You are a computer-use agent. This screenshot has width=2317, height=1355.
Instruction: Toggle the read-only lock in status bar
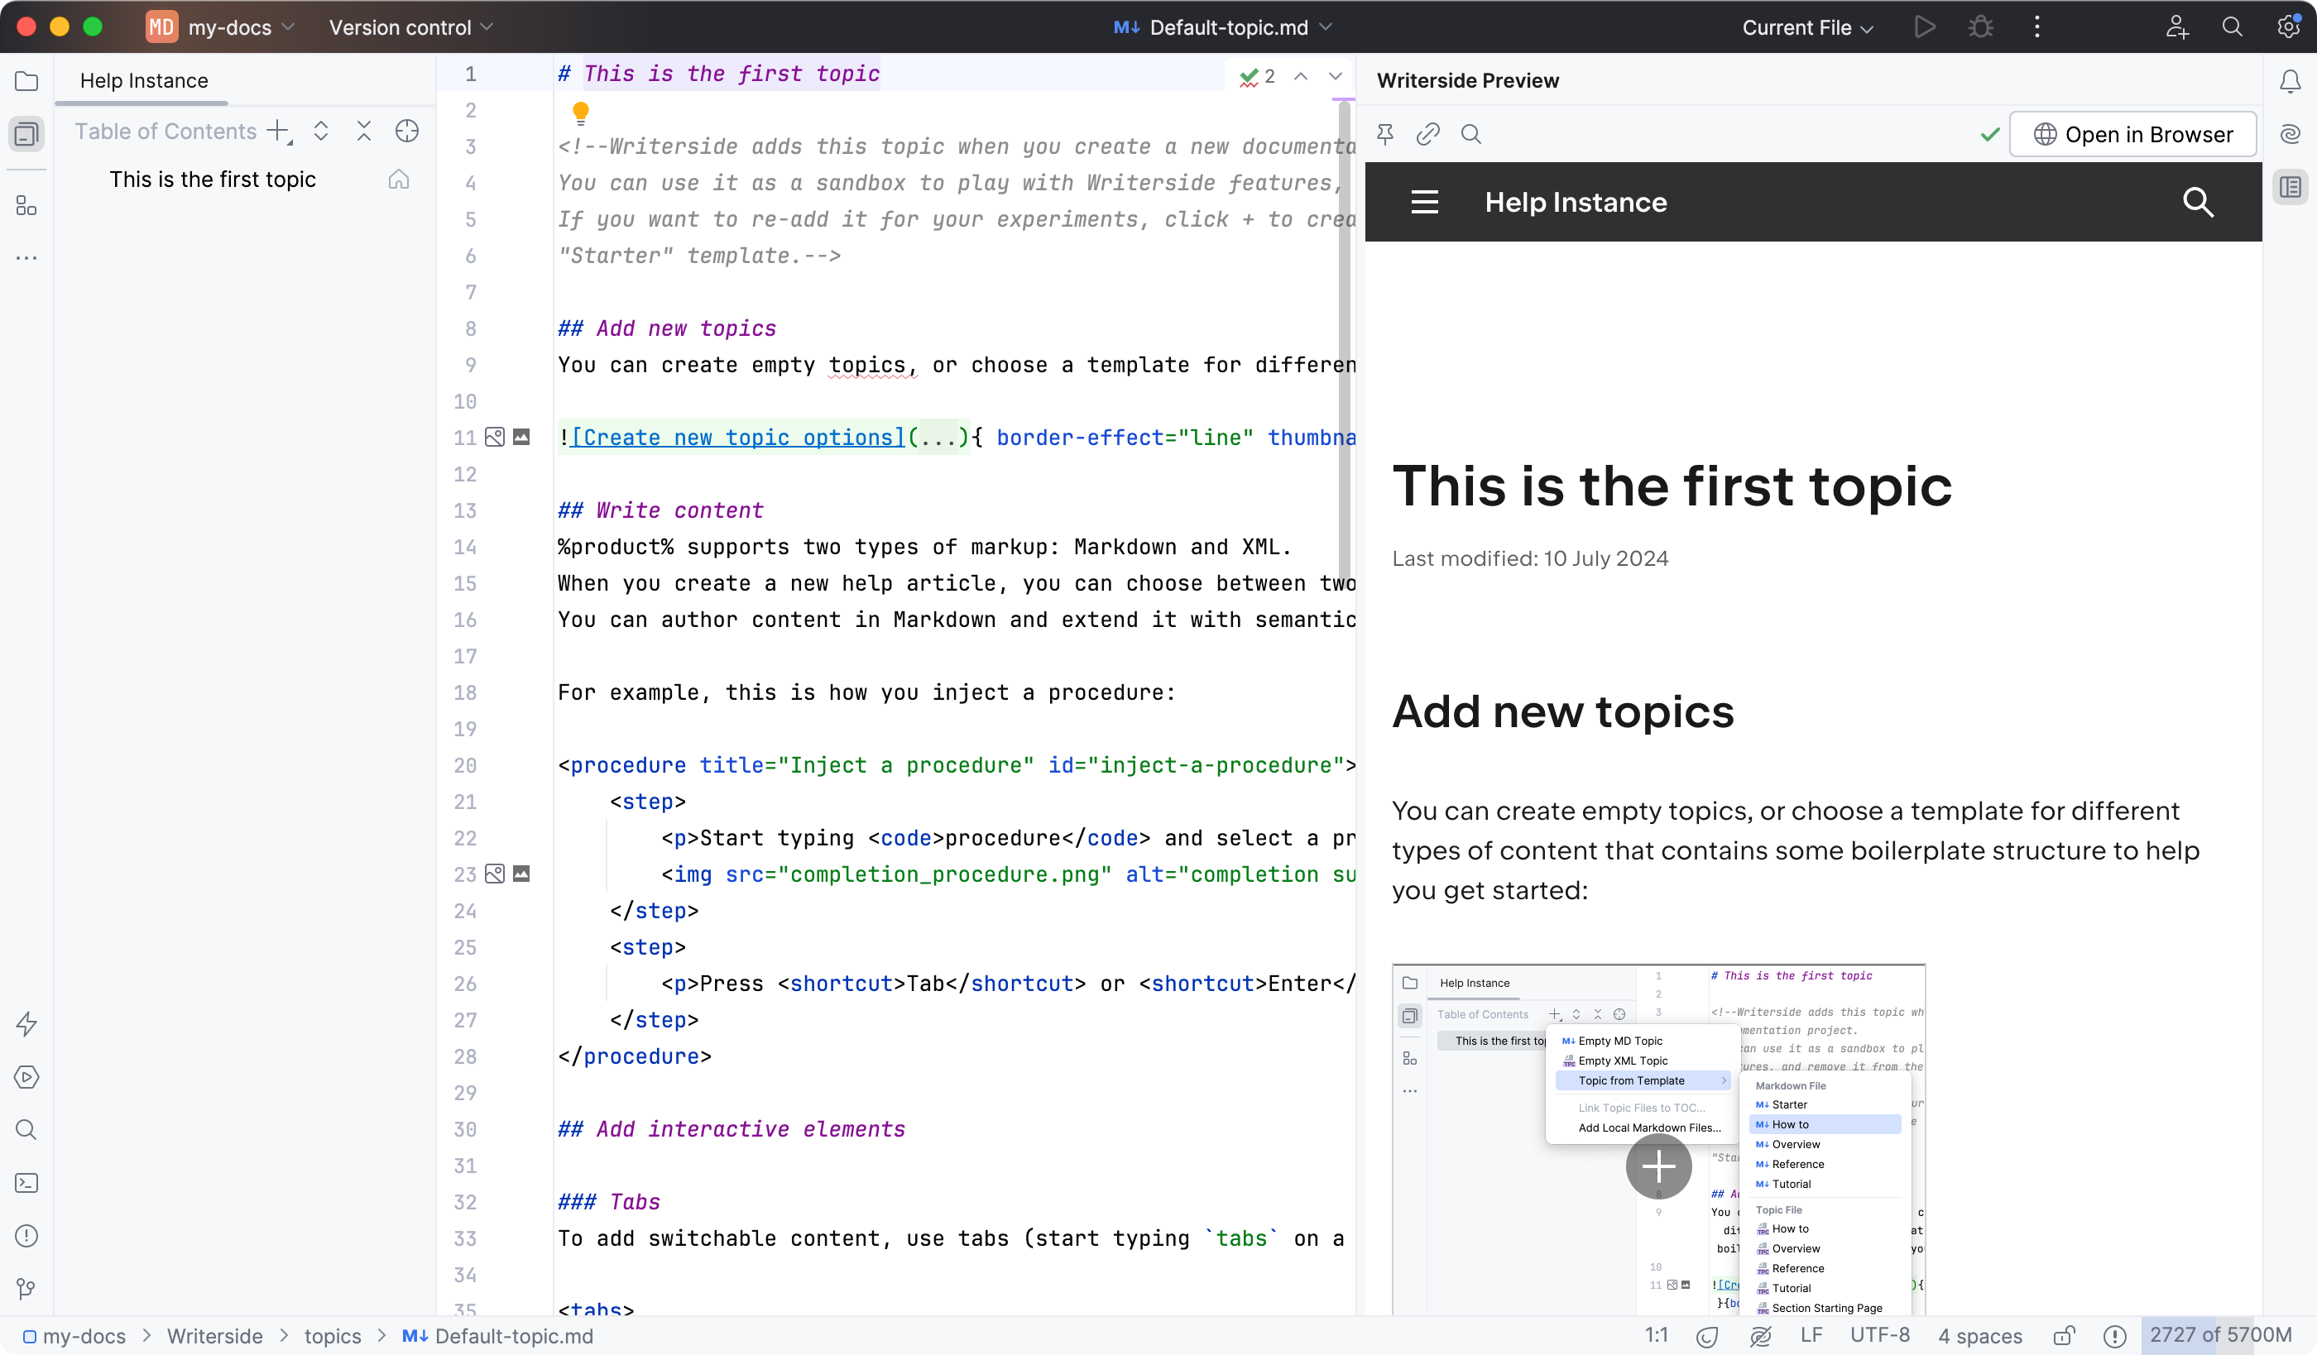pyautogui.click(x=2064, y=1336)
